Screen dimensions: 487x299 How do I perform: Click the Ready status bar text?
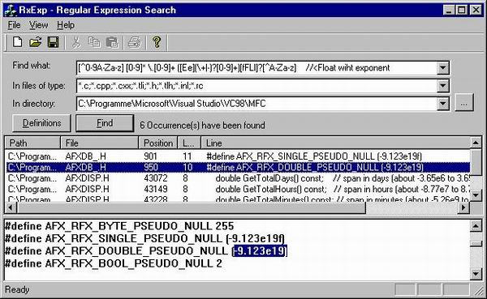coord(17,289)
